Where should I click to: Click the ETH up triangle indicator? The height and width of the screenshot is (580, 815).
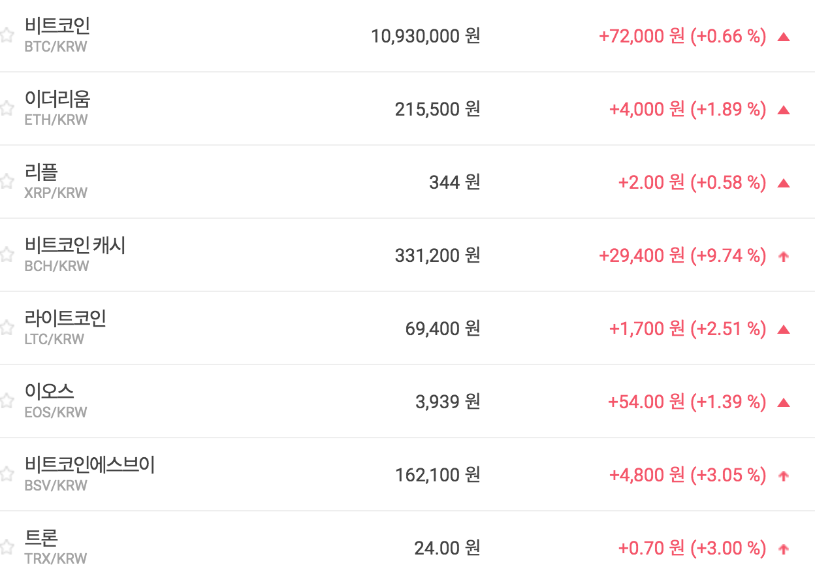pyautogui.click(x=784, y=110)
